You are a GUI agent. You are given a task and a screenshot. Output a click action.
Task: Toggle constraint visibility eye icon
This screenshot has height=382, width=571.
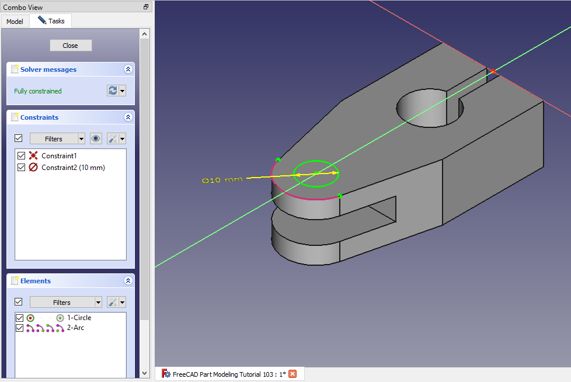click(x=96, y=138)
